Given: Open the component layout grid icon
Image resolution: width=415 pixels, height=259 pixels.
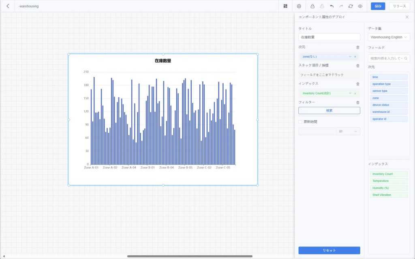Looking at the screenshot, I should [x=285, y=6].
